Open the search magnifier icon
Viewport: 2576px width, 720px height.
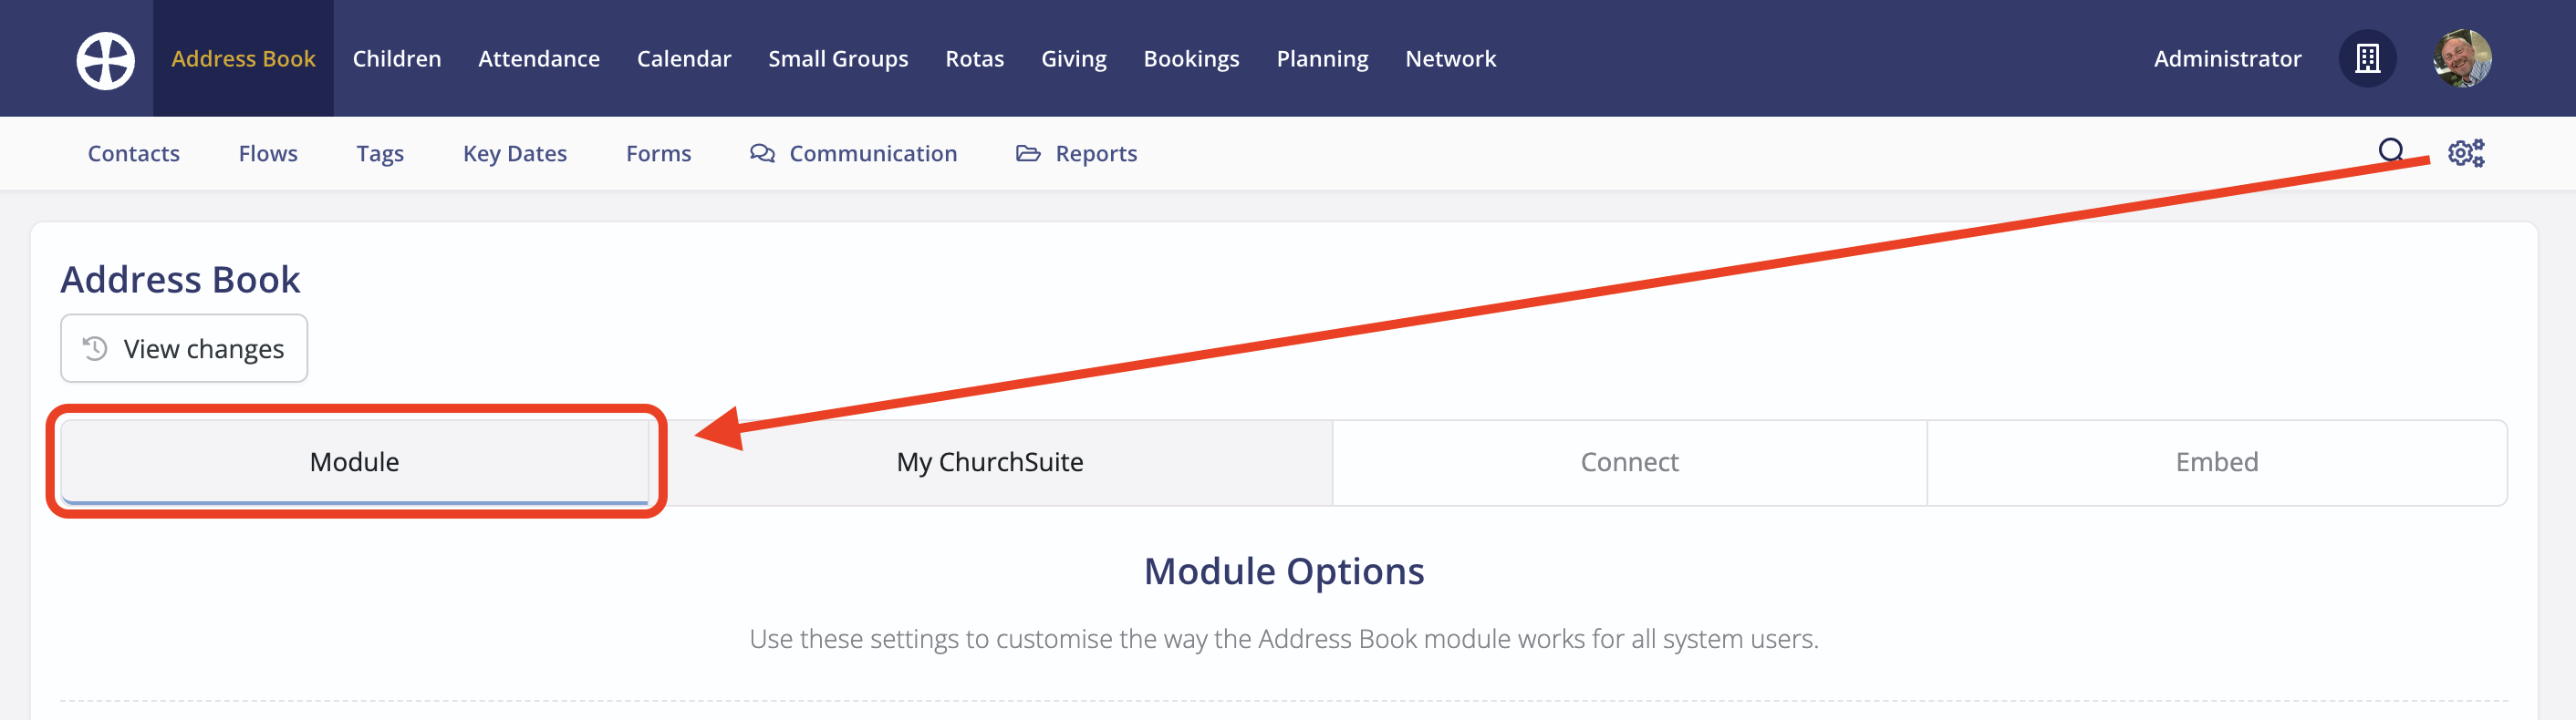click(x=2391, y=152)
